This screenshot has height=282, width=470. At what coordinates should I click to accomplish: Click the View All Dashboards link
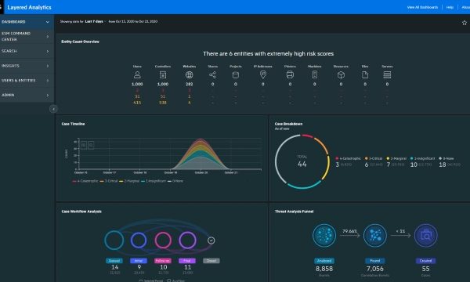[x=422, y=7]
